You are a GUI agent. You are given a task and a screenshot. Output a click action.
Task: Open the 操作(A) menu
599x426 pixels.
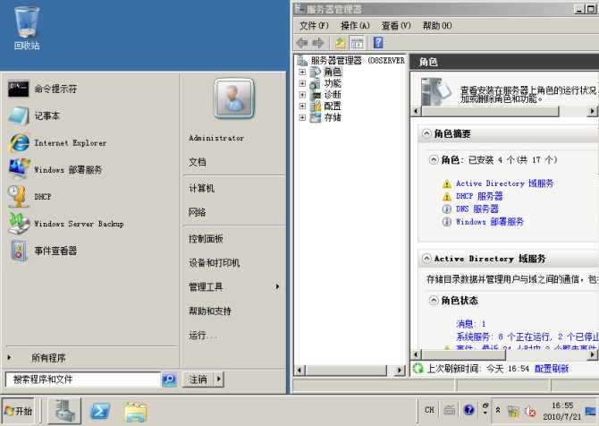(355, 26)
